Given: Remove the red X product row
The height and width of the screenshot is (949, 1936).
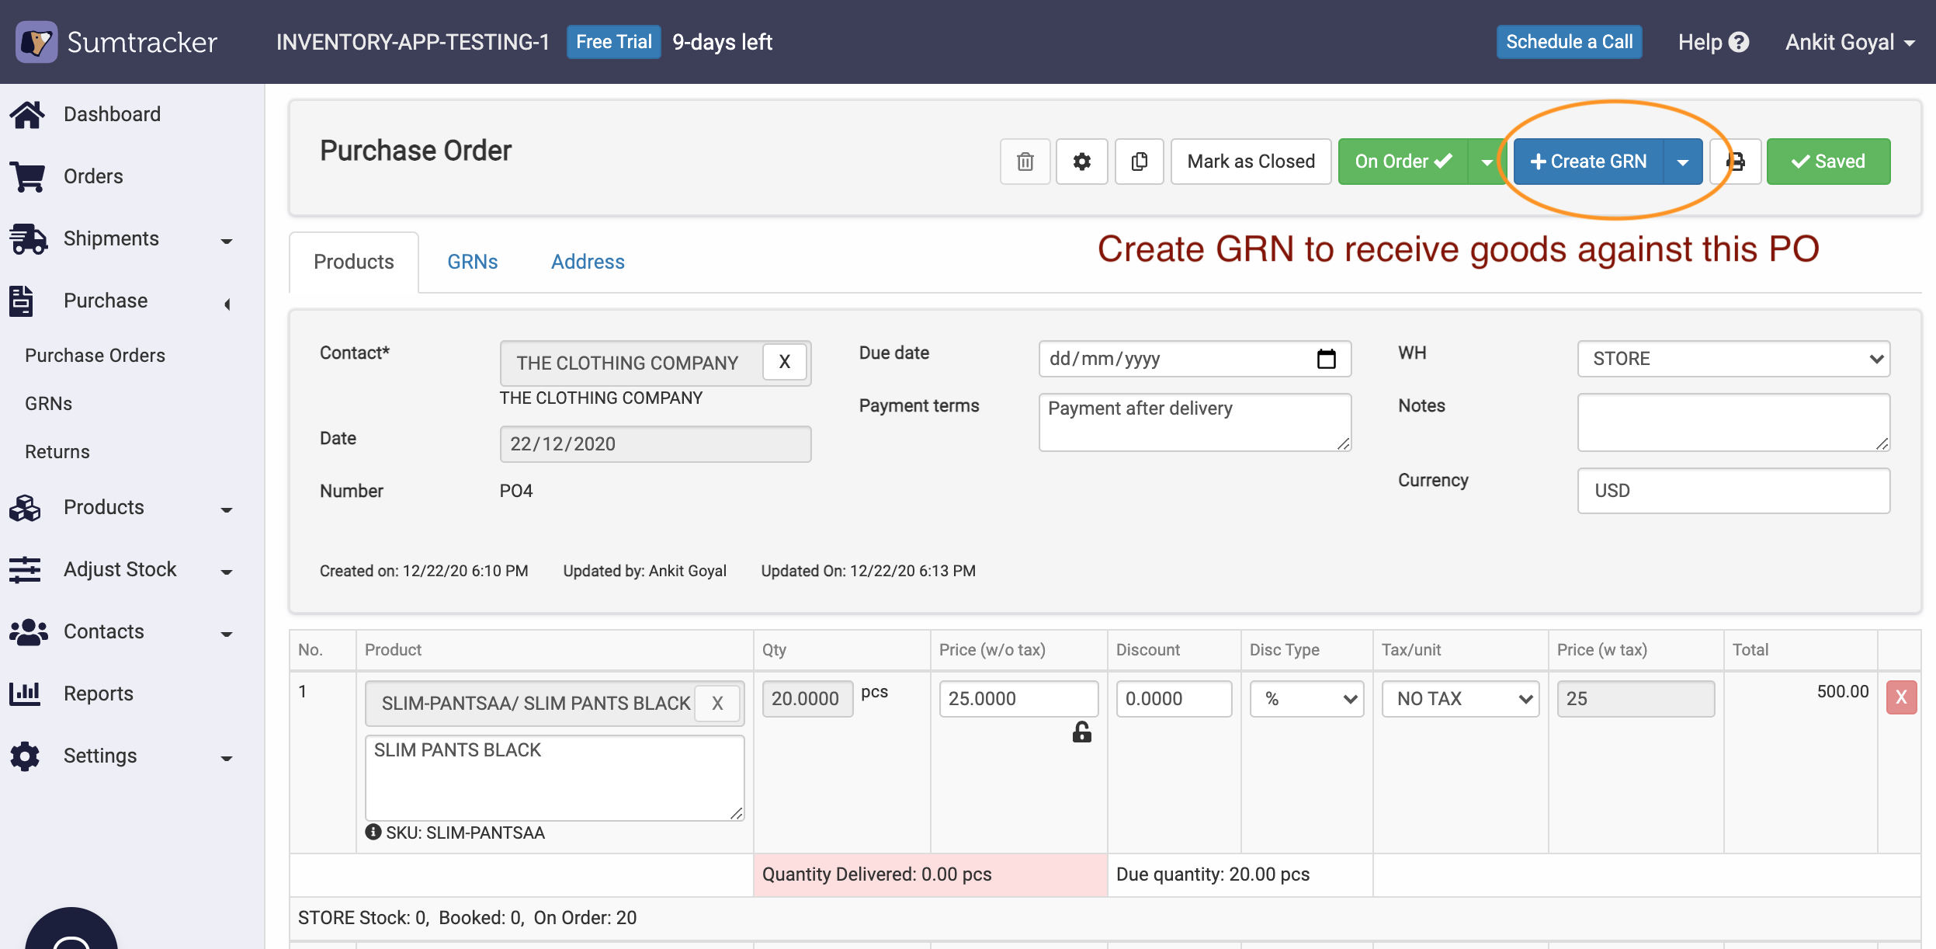Looking at the screenshot, I should pos(1901,697).
